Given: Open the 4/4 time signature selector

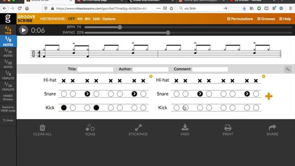Looking at the screenshot, I should click(8, 30).
